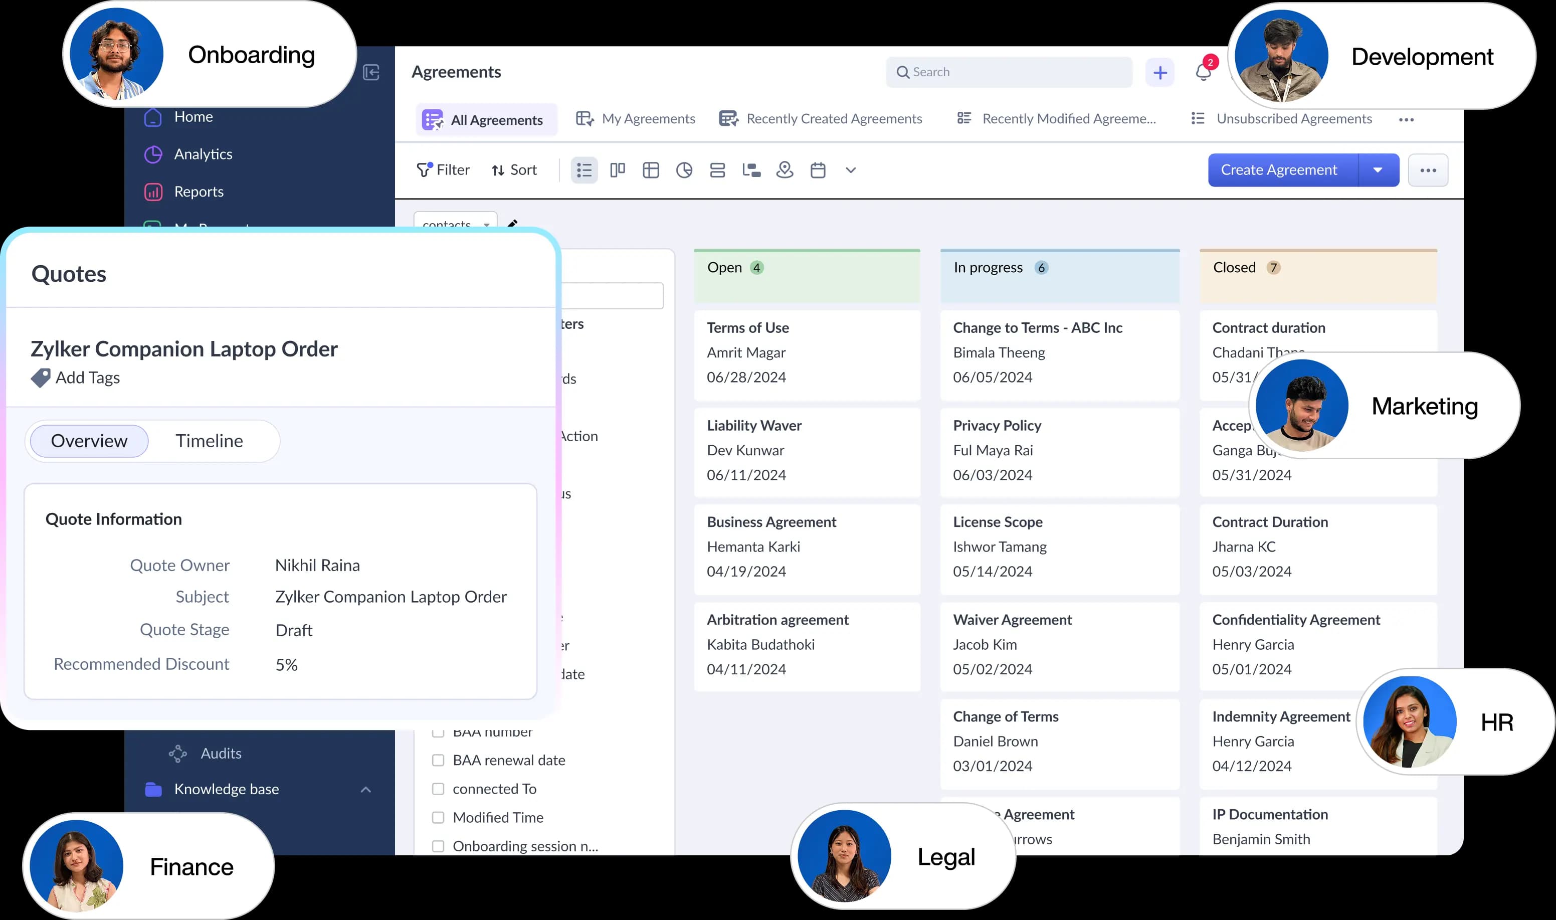Check the BAA renewal date checkbox
Image resolution: width=1556 pixels, height=920 pixels.
[438, 760]
